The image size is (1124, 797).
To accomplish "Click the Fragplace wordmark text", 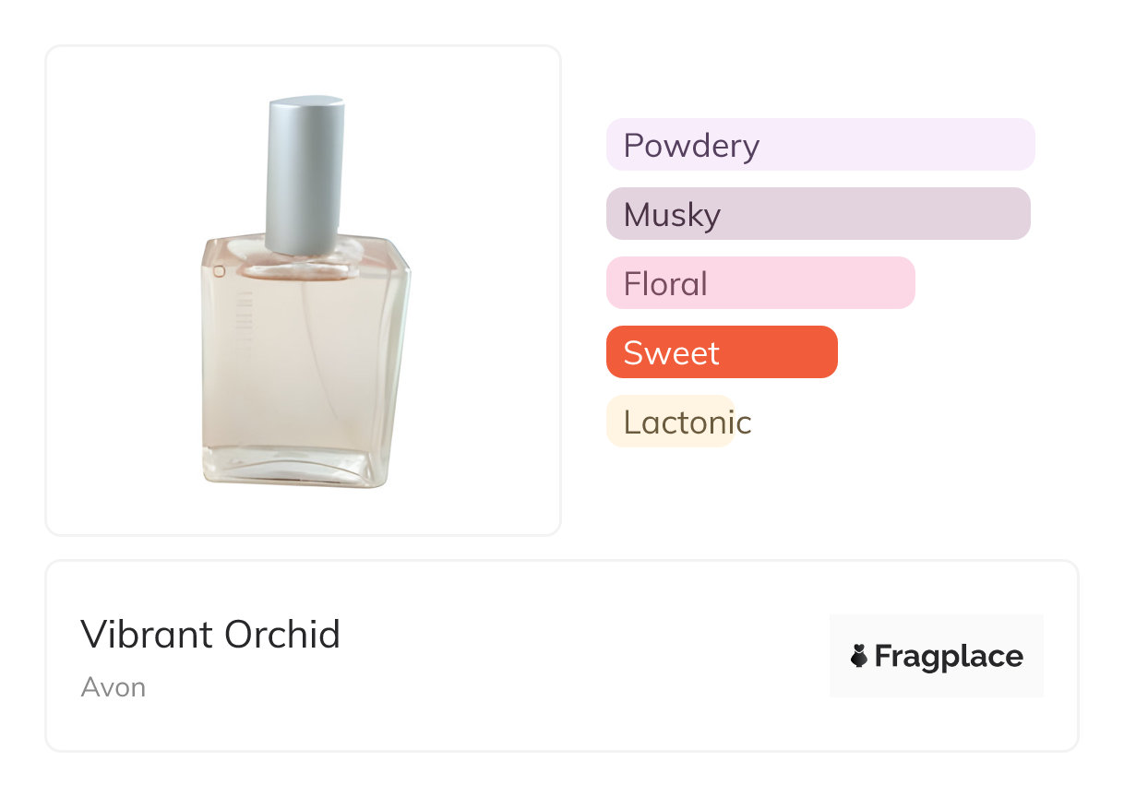I will [x=949, y=657].
